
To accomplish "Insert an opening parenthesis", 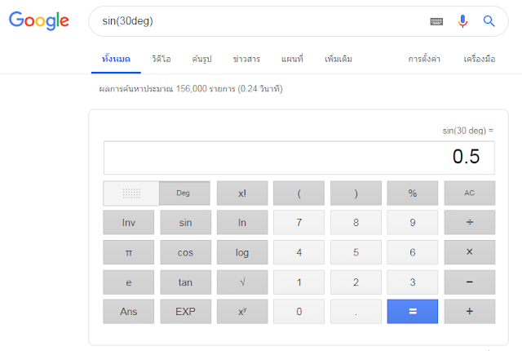I will point(299,193).
